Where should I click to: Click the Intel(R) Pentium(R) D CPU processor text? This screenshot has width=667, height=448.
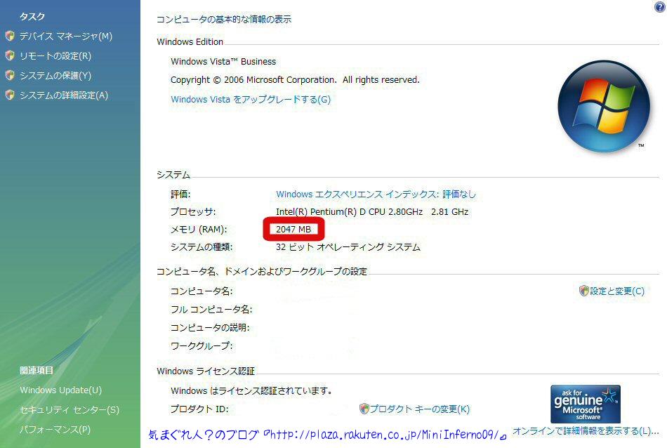click(372, 211)
